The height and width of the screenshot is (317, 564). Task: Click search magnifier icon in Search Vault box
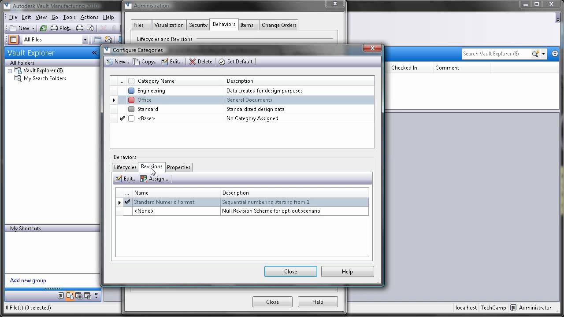point(535,54)
